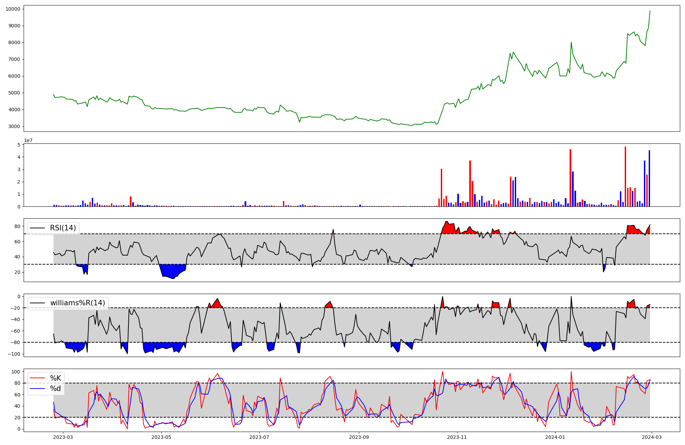
Task: Click the black RSI legend line sample
Action: coord(37,228)
